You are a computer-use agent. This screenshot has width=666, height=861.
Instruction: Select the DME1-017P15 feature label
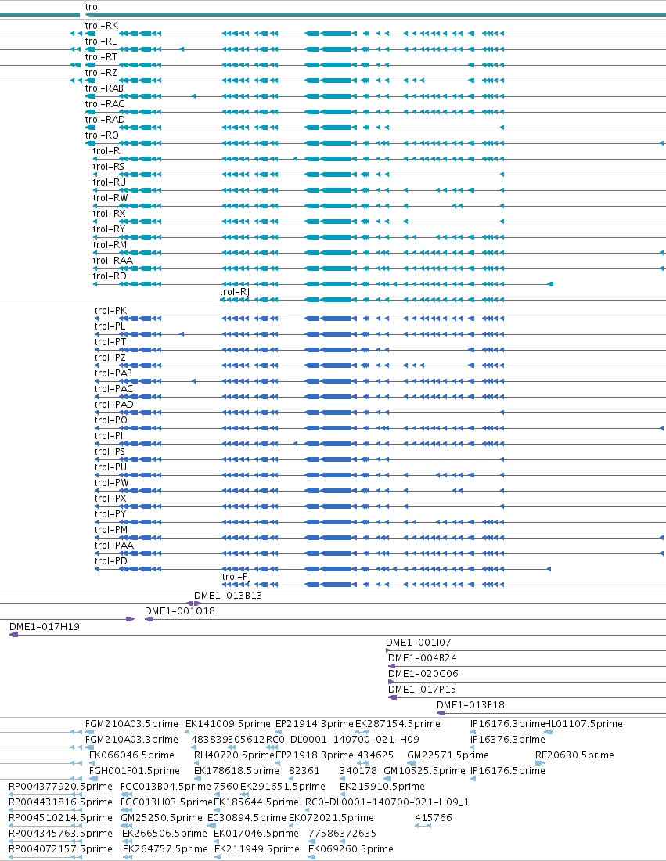click(423, 689)
